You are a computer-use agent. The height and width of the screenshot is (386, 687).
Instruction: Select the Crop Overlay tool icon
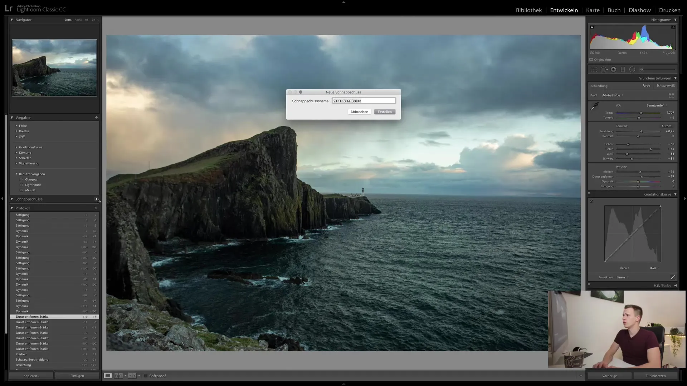tap(594, 69)
